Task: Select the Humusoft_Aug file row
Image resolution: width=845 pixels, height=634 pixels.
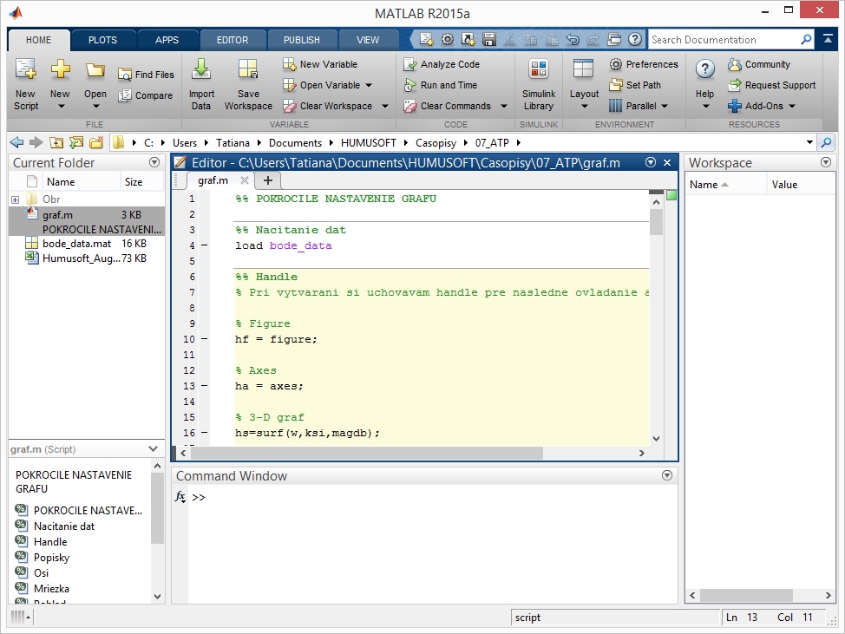Action: tap(86, 258)
